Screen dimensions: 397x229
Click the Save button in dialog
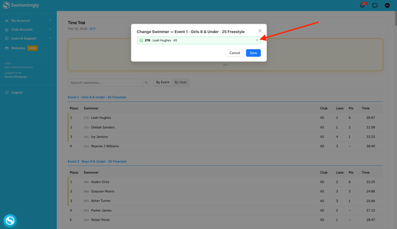pyautogui.click(x=253, y=53)
